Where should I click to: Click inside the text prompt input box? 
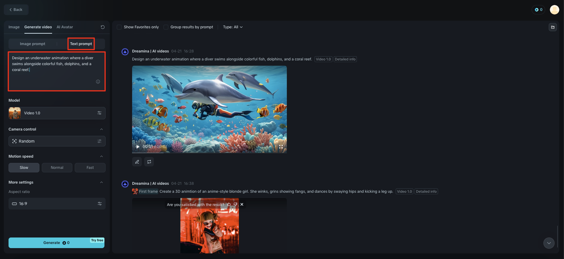click(x=57, y=71)
